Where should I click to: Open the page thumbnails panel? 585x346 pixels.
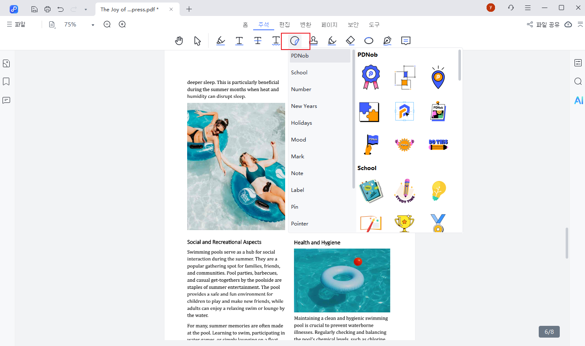[6, 63]
